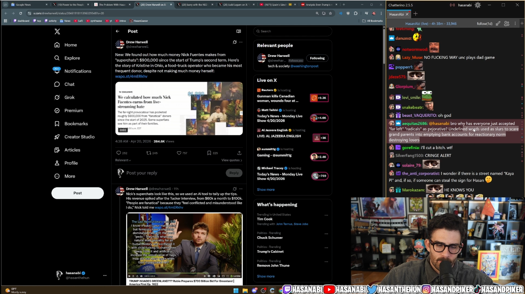Open Articles in X sidebar
The image size is (525, 294).
click(67, 150)
